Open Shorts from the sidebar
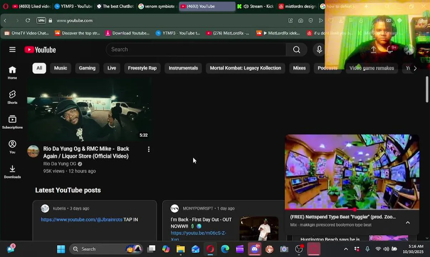This screenshot has width=430, height=257. [12, 97]
